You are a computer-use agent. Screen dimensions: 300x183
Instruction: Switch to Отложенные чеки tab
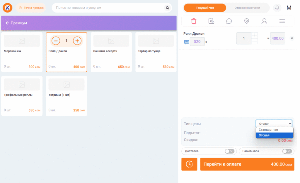pyautogui.click(x=247, y=8)
